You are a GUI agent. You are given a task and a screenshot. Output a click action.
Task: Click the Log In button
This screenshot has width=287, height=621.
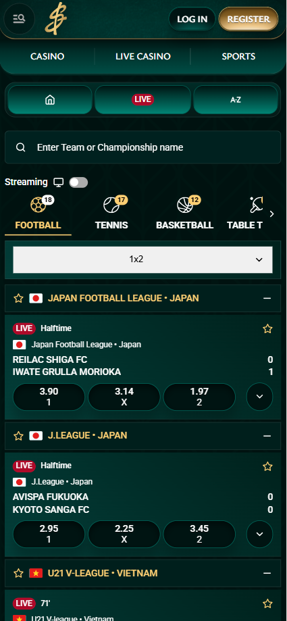pos(192,19)
